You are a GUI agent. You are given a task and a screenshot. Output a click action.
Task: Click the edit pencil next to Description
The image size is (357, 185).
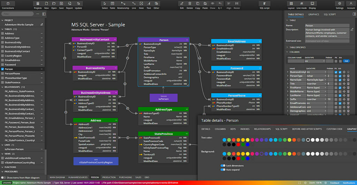click(352, 30)
